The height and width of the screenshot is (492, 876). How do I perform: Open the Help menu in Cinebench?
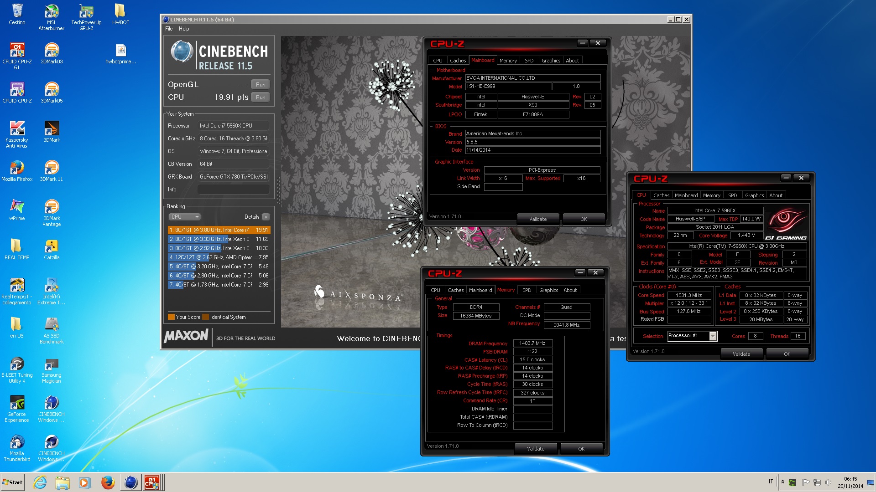click(184, 29)
